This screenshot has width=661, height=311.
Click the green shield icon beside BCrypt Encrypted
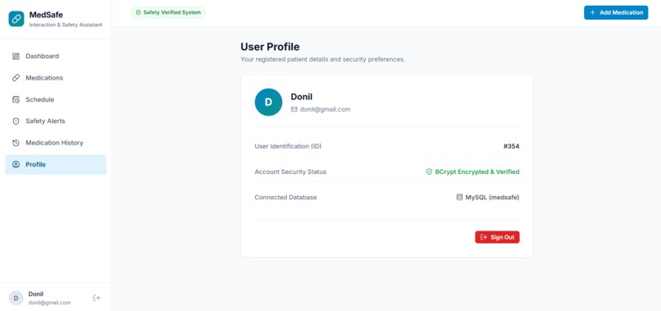[x=429, y=172]
